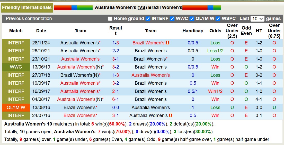Screen dimensions: 284x145
Task: Toggle the WSPC filter checkbox
Action: click(218, 19)
